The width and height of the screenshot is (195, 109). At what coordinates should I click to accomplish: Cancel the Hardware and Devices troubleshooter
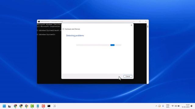(128, 76)
